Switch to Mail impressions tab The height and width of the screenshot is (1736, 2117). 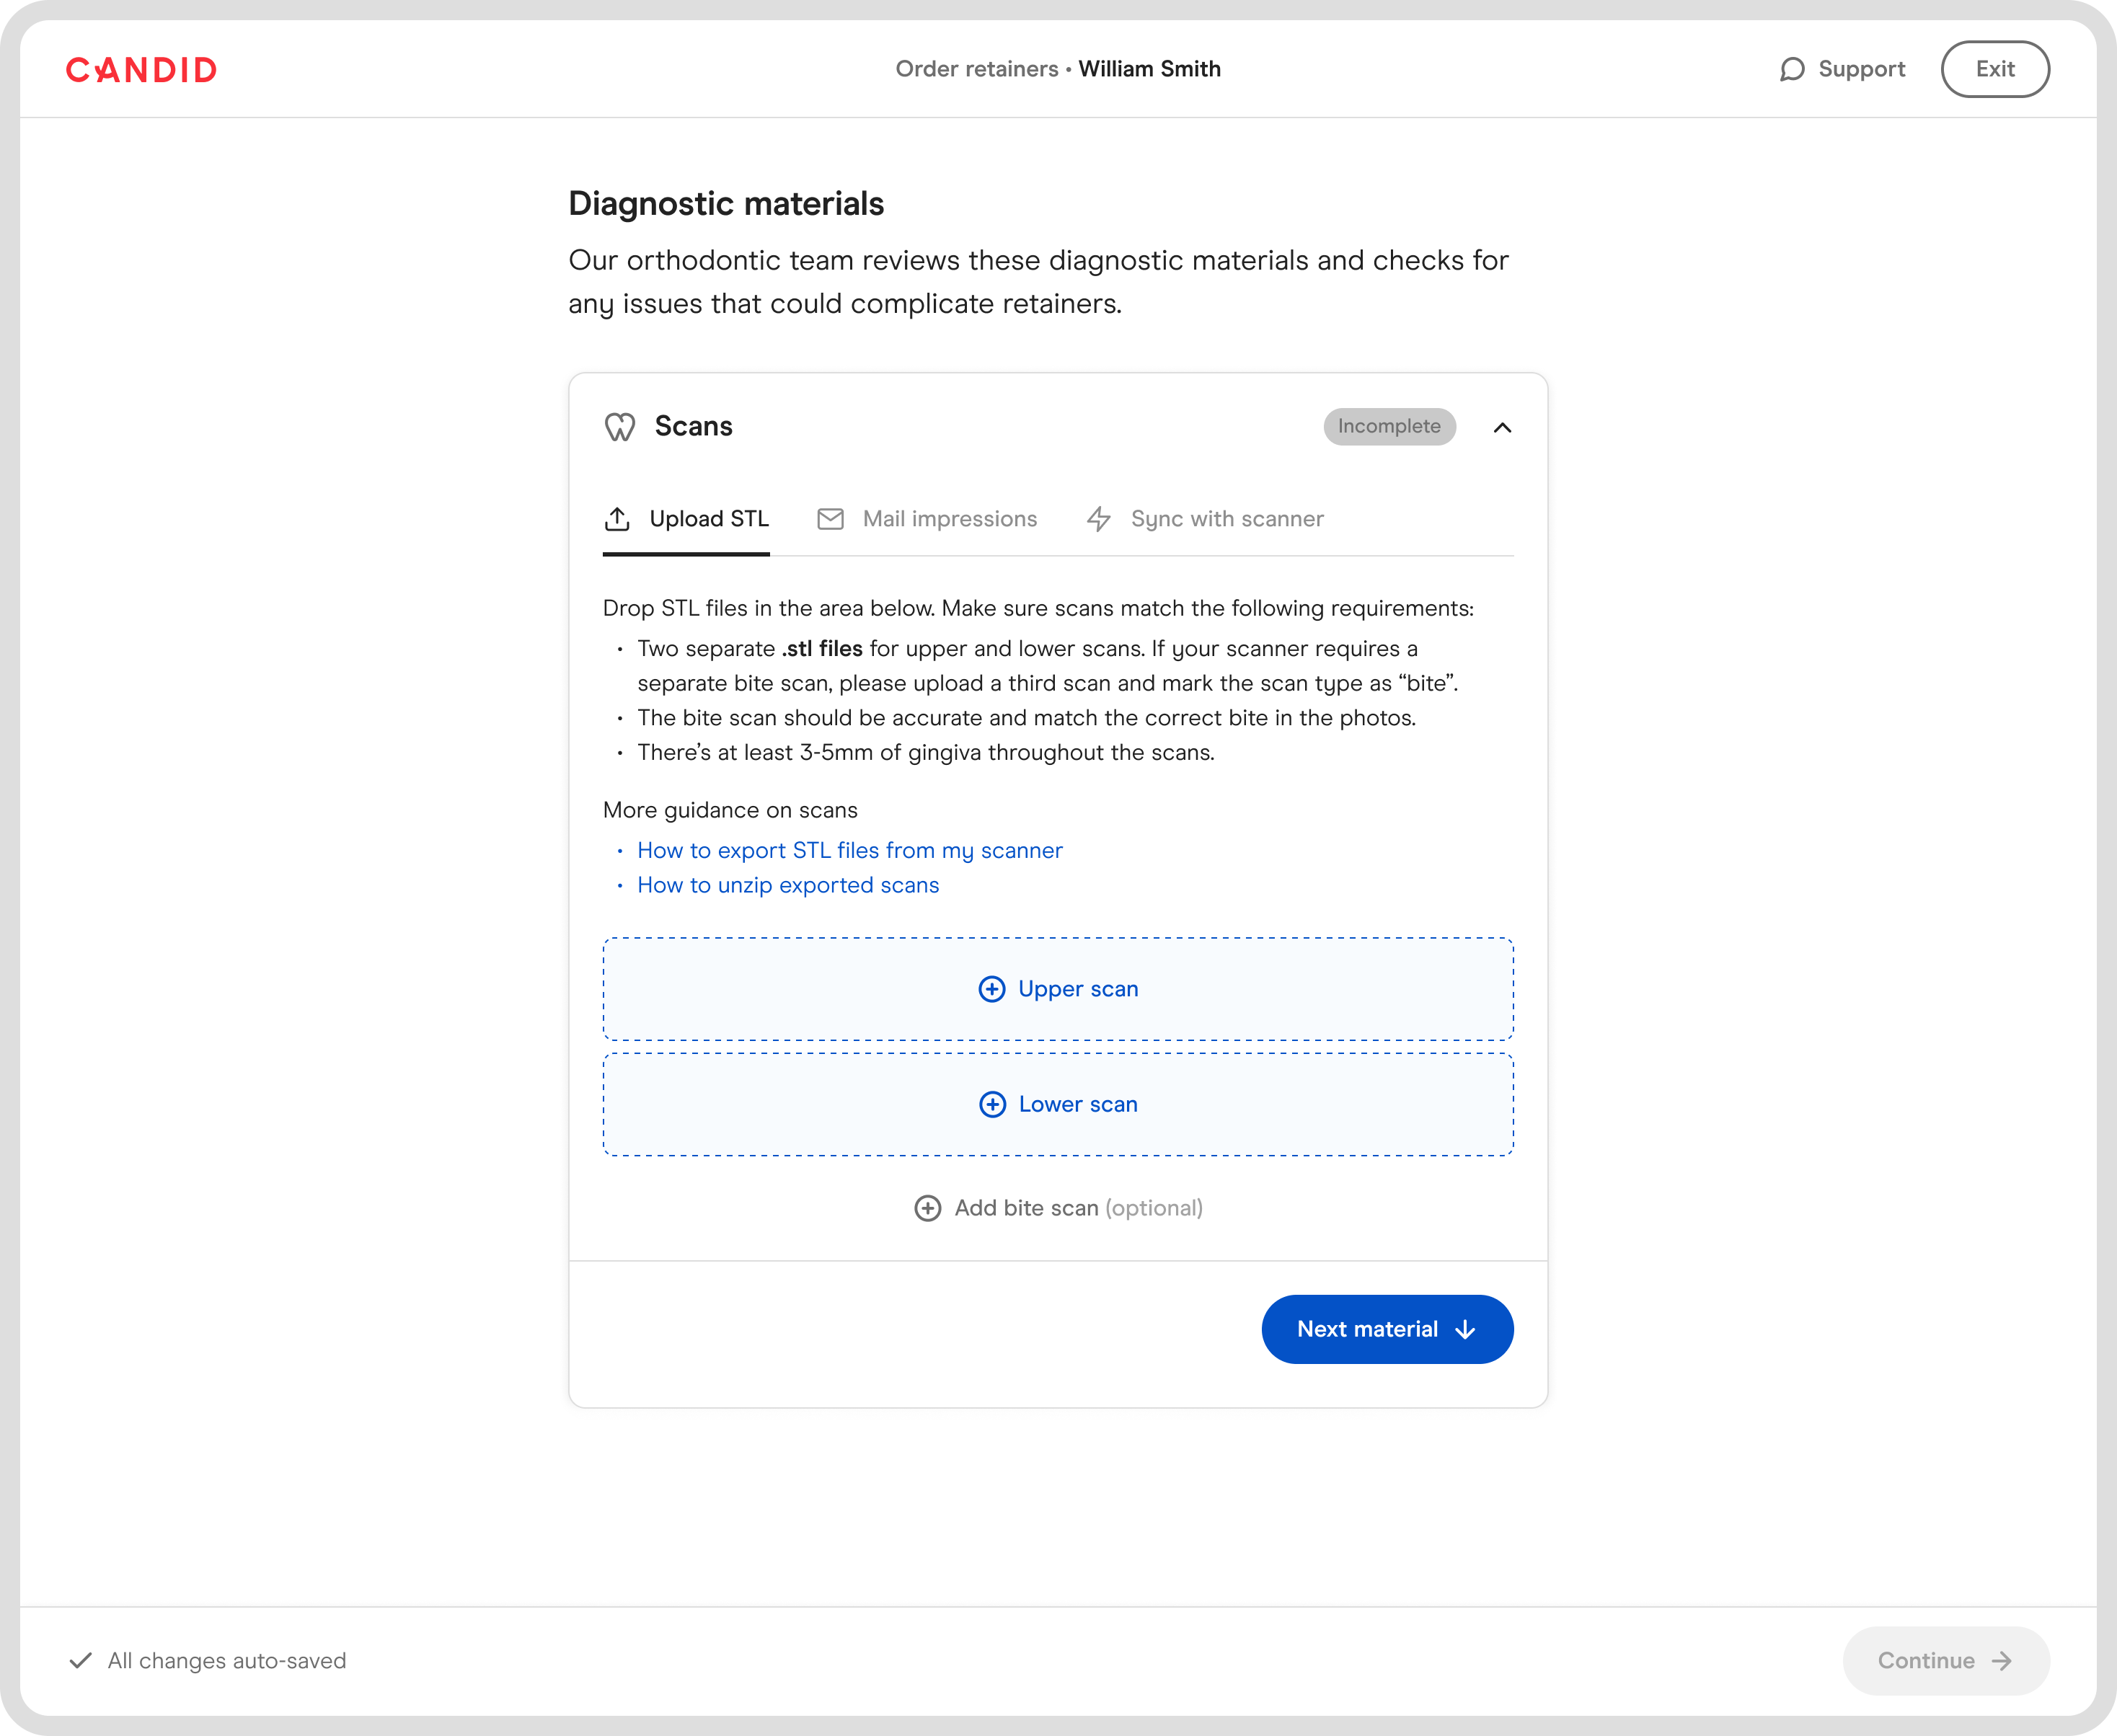tap(949, 519)
